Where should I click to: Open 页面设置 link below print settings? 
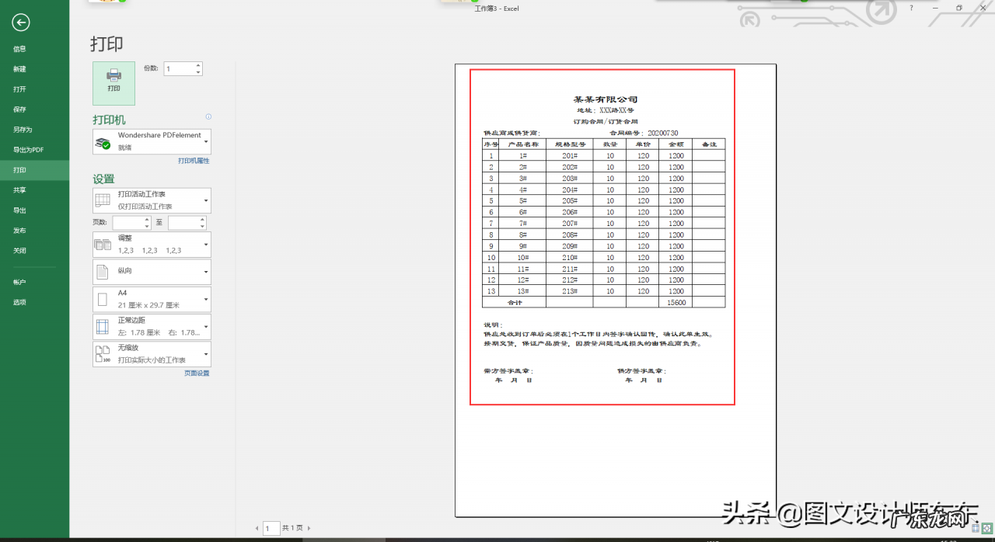pos(197,373)
